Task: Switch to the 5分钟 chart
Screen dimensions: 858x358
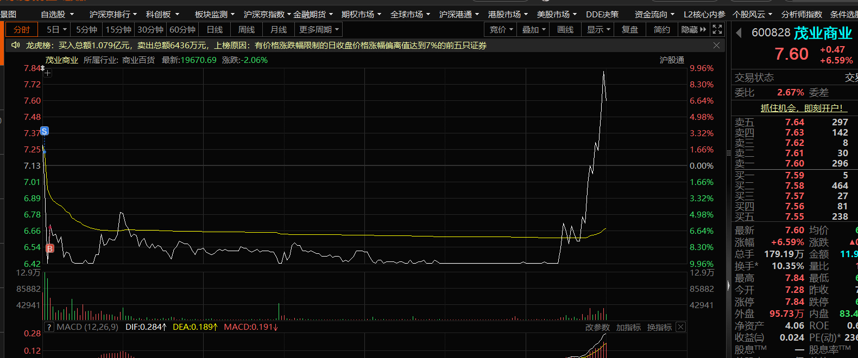Action: 86,29
